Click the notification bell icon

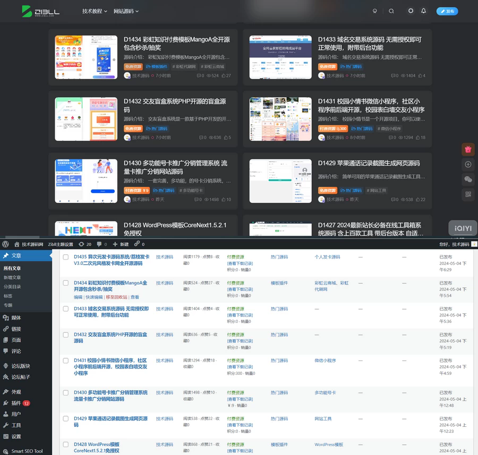coord(423,11)
